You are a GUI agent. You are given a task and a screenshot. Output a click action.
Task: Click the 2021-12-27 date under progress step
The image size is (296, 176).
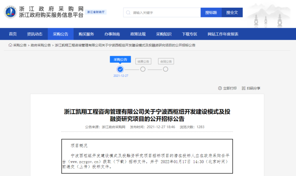click(121, 76)
